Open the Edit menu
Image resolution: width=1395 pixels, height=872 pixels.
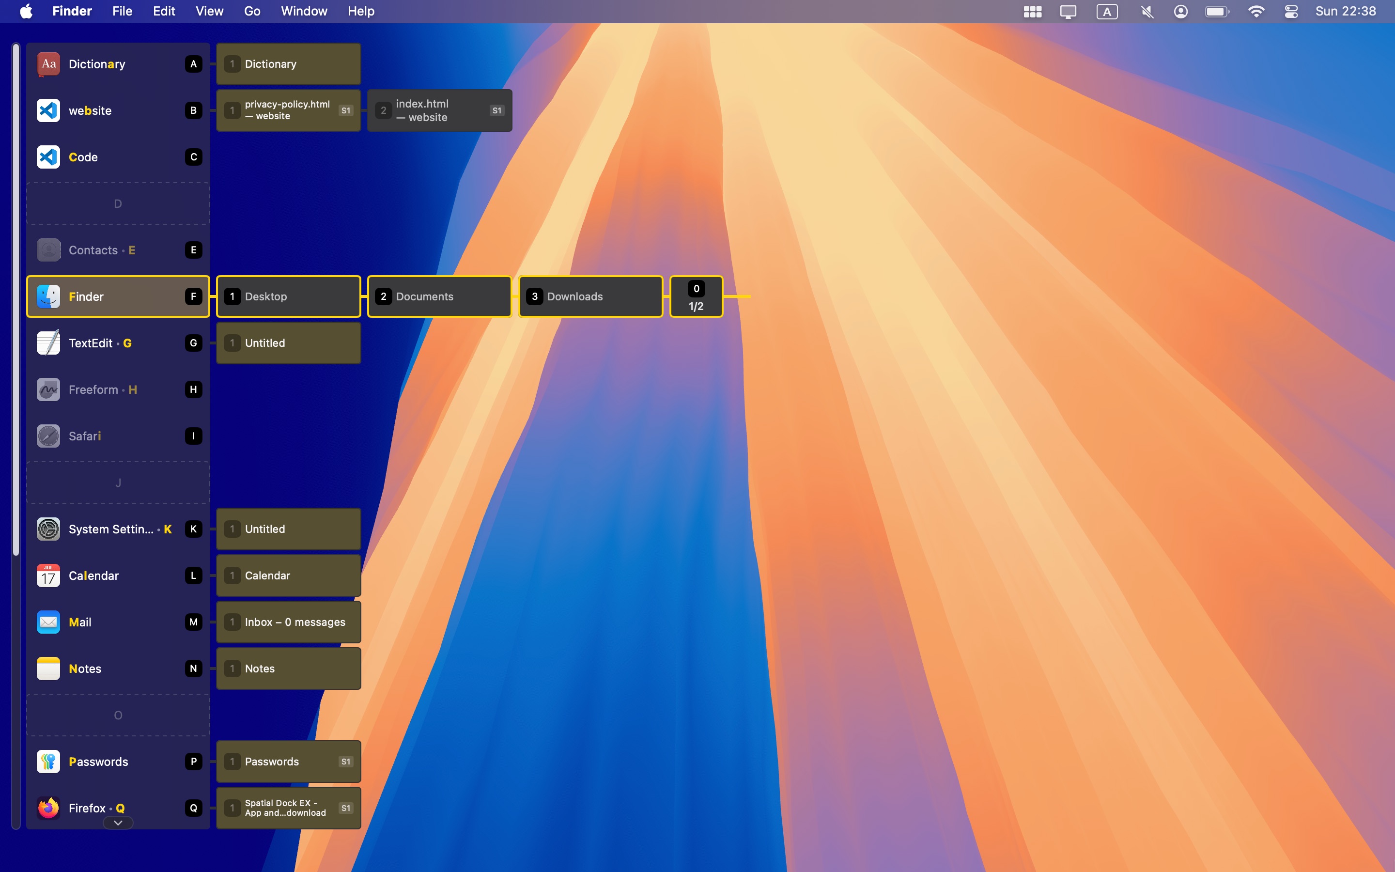164,11
